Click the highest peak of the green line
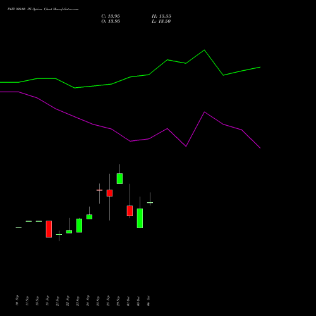 coord(204,50)
